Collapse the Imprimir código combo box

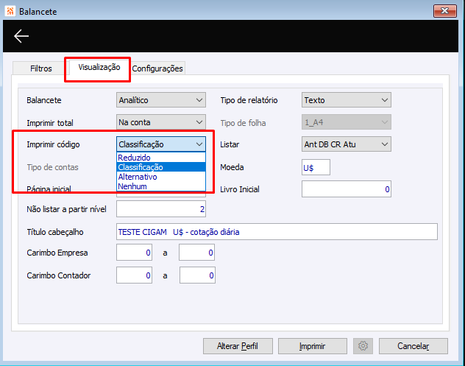click(x=161, y=144)
